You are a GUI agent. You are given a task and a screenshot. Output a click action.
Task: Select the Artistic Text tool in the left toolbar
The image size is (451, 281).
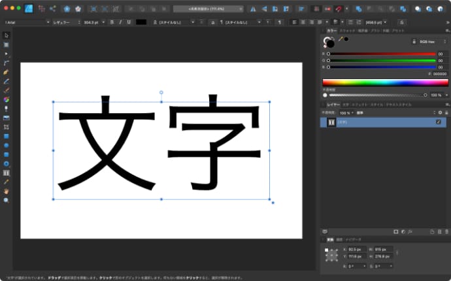pos(7,173)
